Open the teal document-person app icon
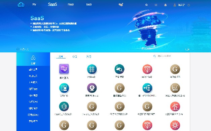The image size is (211, 131). click(x=64, y=88)
